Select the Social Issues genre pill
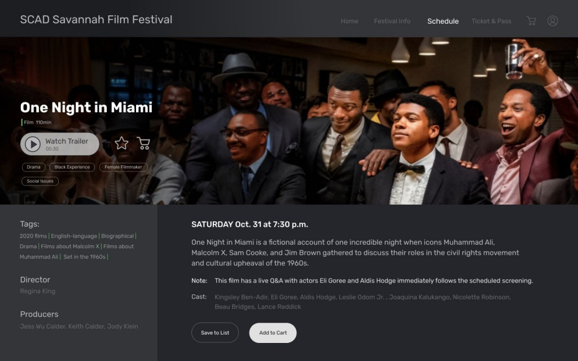 (40, 181)
